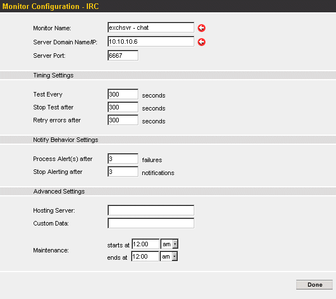Click the maintenance 'ends at' time field

tap(145, 256)
